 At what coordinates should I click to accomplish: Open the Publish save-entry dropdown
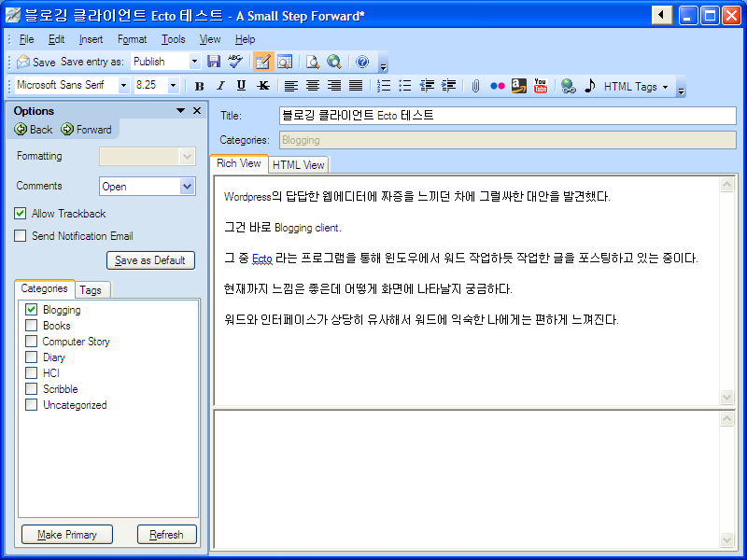click(194, 62)
